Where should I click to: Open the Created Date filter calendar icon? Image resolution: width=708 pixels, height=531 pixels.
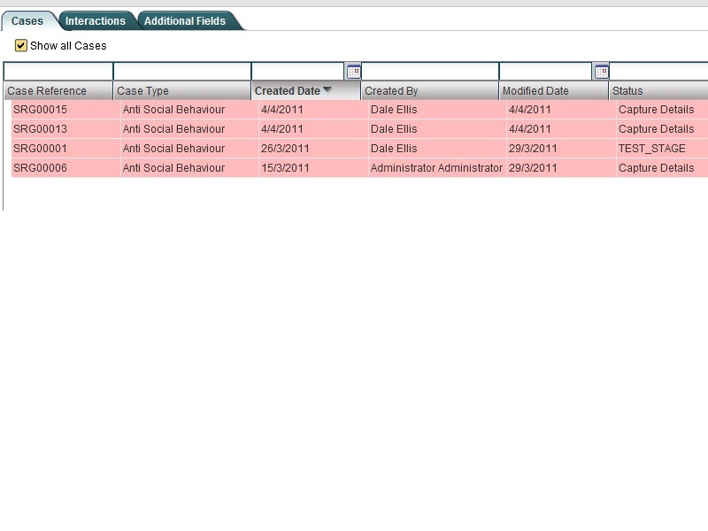353,72
